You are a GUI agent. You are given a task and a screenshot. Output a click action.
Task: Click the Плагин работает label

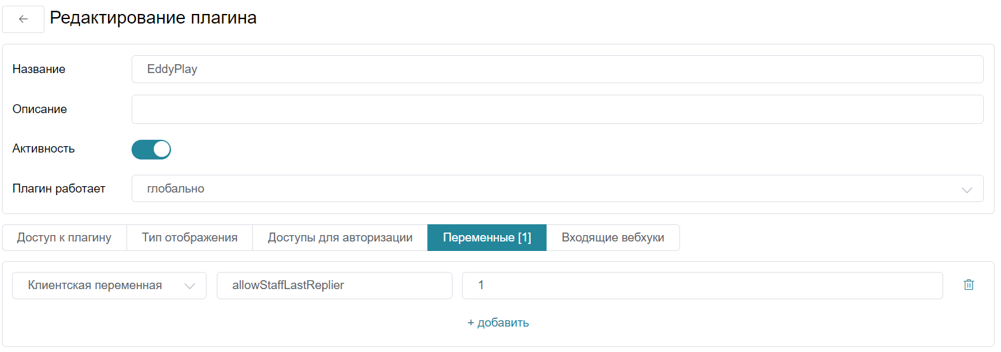pos(59,189)
